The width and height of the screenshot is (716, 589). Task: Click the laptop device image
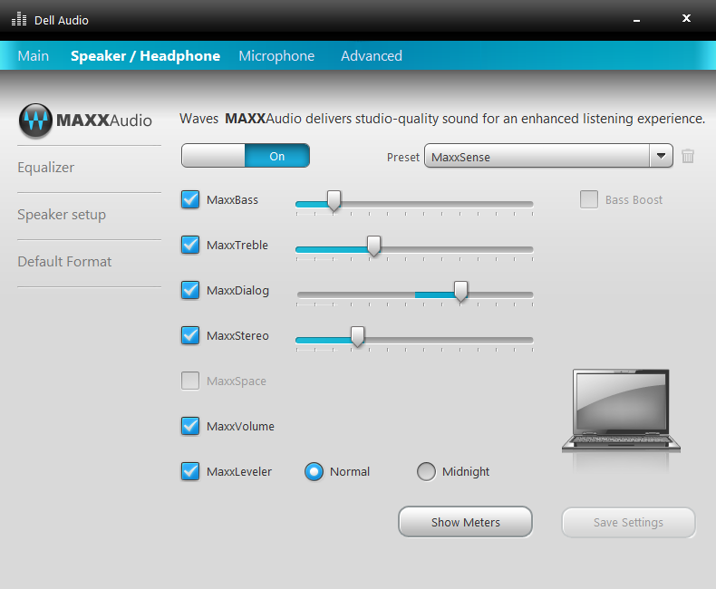(x=621, y=410)
